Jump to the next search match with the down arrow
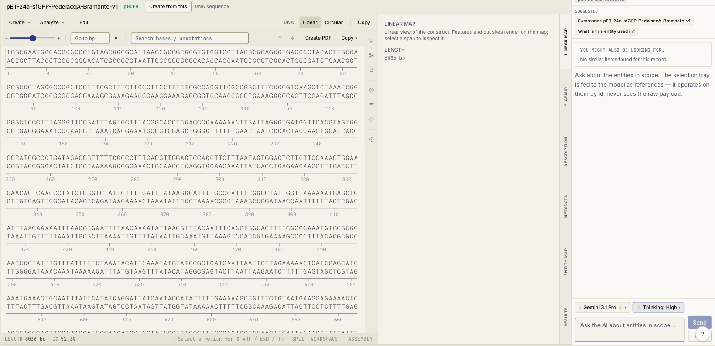Screen dimensions: 715x346 click(x=292, y=38)
